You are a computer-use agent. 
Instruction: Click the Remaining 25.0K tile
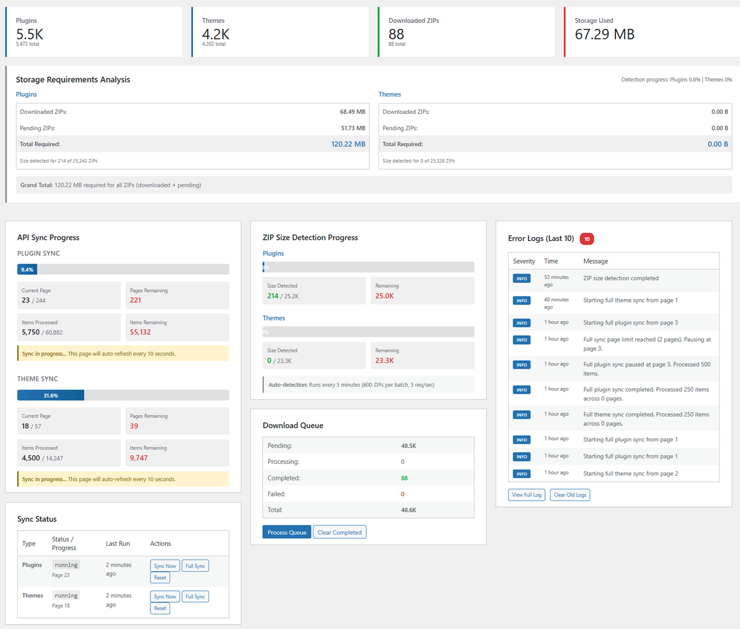coord(423,291)
